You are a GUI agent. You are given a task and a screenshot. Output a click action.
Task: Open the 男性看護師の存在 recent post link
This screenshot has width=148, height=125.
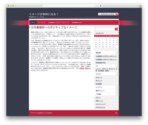[x=101, y=63]
